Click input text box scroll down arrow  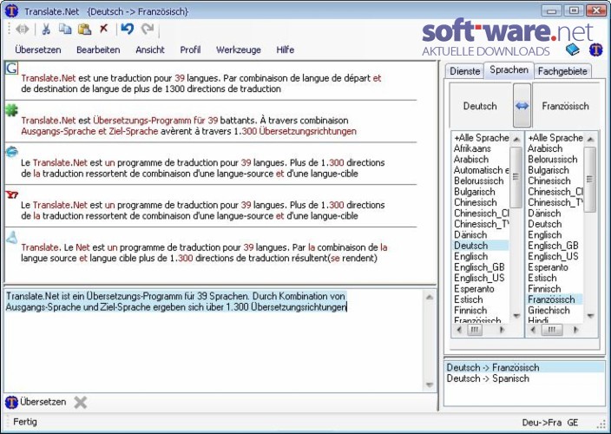pos(430,385)
